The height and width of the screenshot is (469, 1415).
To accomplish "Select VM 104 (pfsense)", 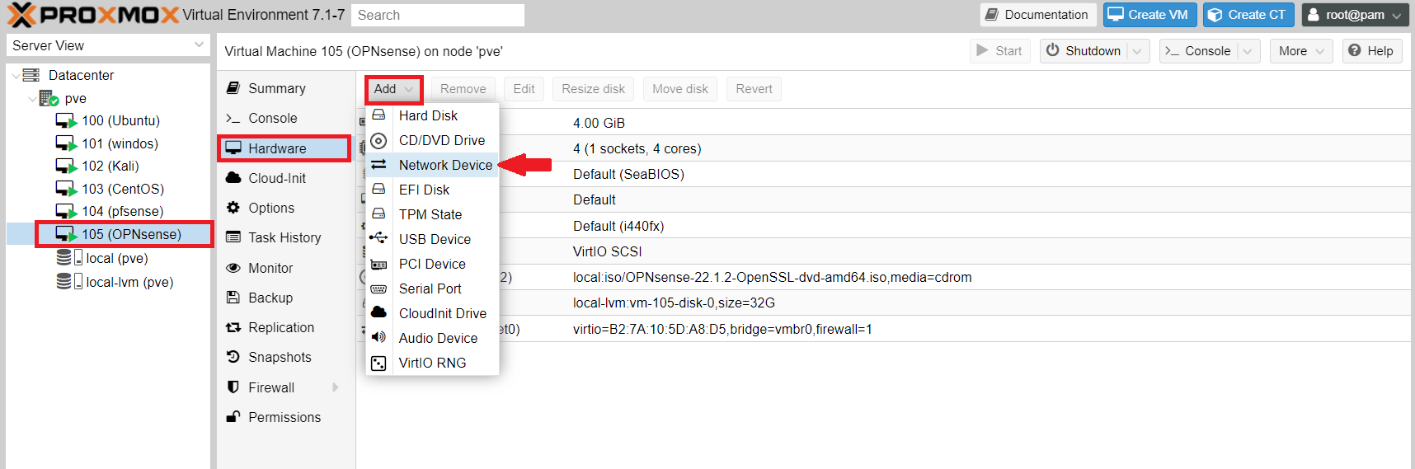I will 122,211.
